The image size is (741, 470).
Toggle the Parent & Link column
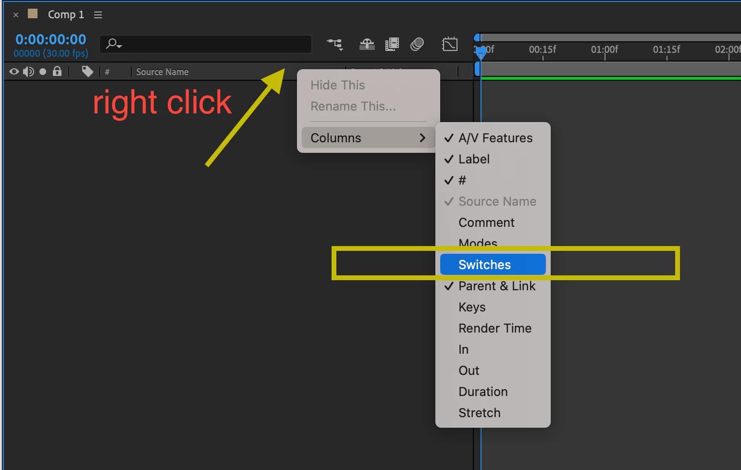click(493, 286)
